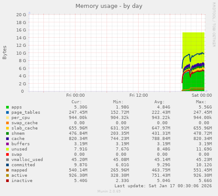
Task: Click per_cpu minimum value 904.32k
Action: click(x=120, y=118)
